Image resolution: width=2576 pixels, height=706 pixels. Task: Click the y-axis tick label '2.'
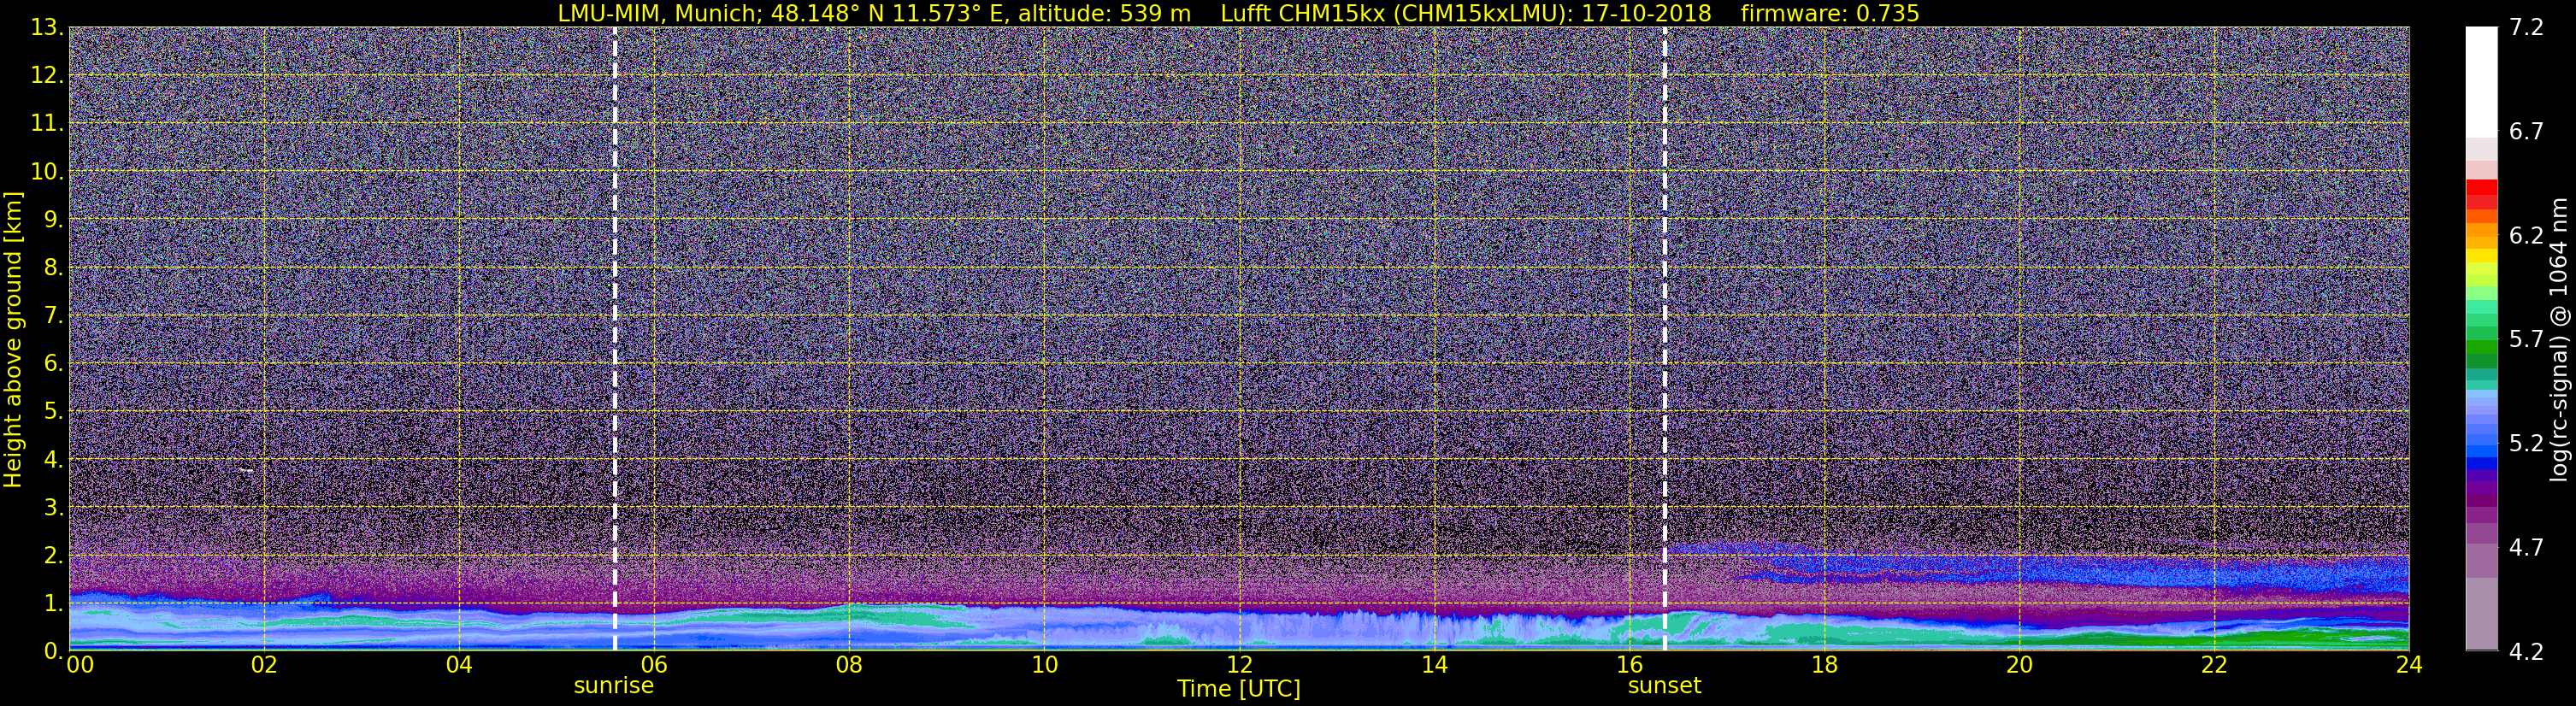pos(53,555)
